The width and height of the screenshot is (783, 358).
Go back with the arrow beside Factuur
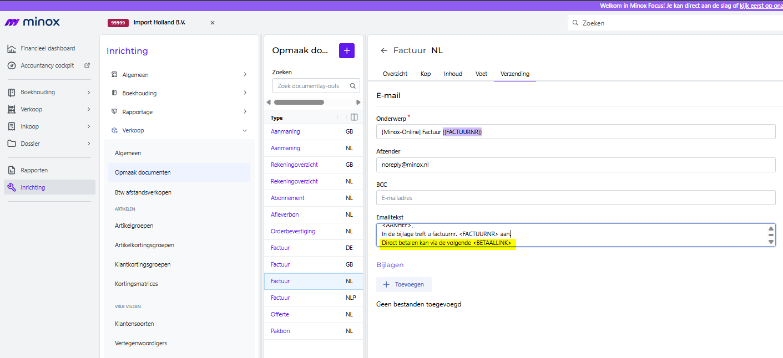point(383,50)
